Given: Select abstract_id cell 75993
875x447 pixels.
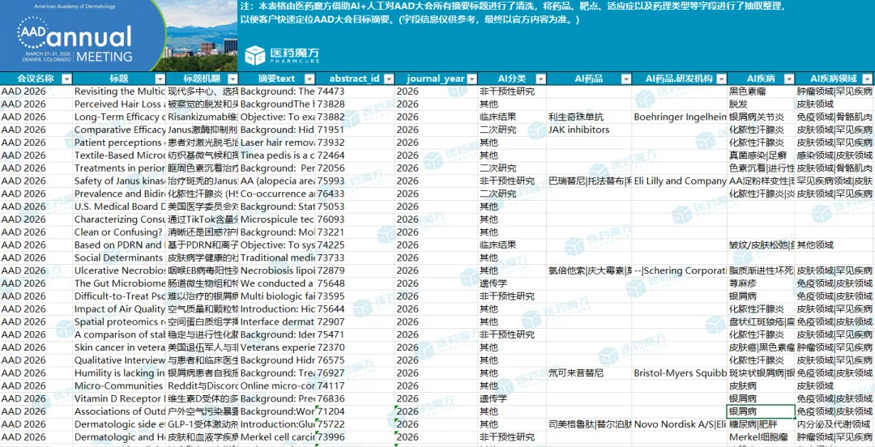Looking at the screenshot, I should coord(355,181).
